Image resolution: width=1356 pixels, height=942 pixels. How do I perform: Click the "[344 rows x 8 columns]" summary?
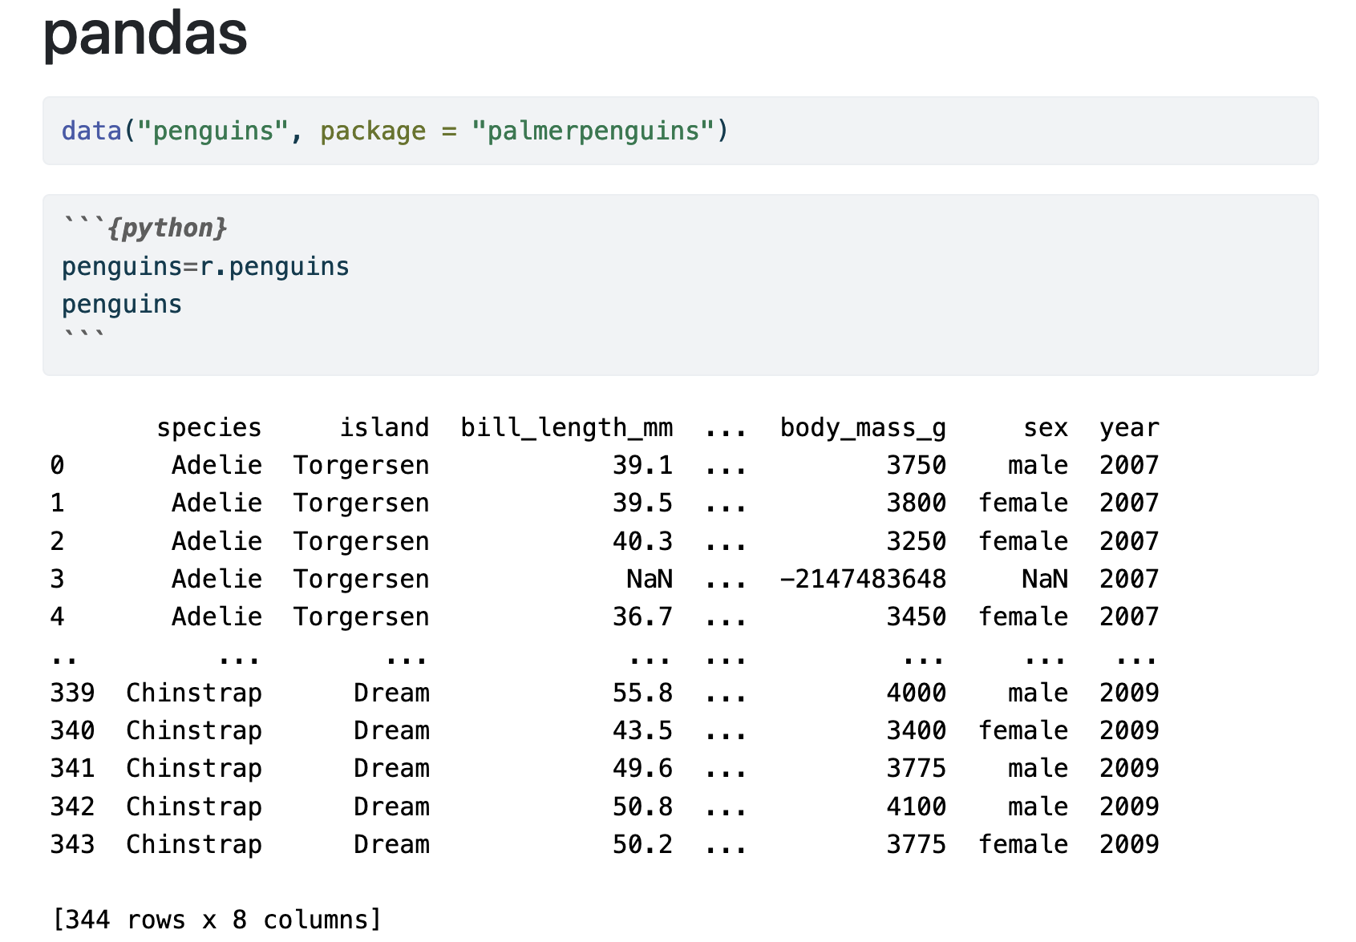[x=217, y=919]
